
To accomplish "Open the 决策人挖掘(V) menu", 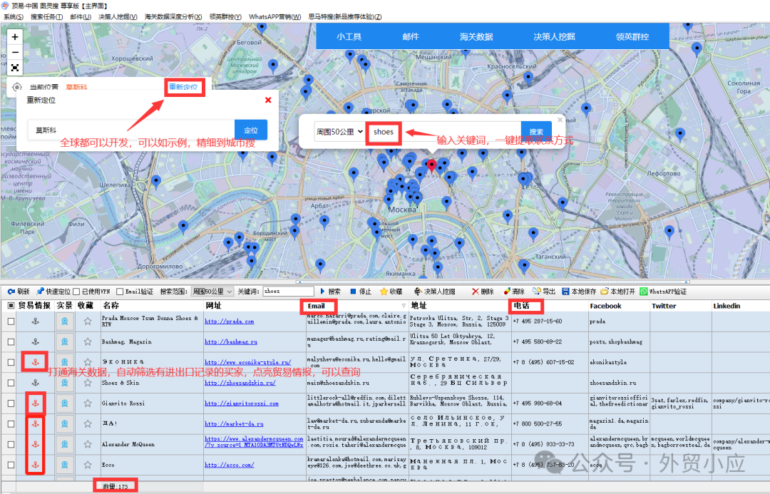I will 118,16.
